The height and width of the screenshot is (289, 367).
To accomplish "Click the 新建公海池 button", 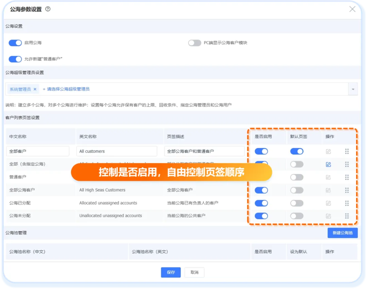I will coord(343,233).
